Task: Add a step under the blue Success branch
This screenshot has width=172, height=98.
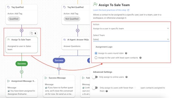Action: (59, 69)
